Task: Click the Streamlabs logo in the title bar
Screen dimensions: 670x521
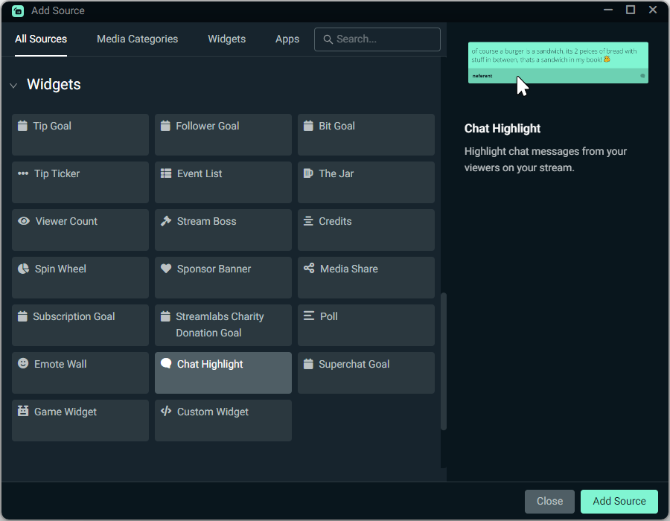Action: [x=16, y=10]
